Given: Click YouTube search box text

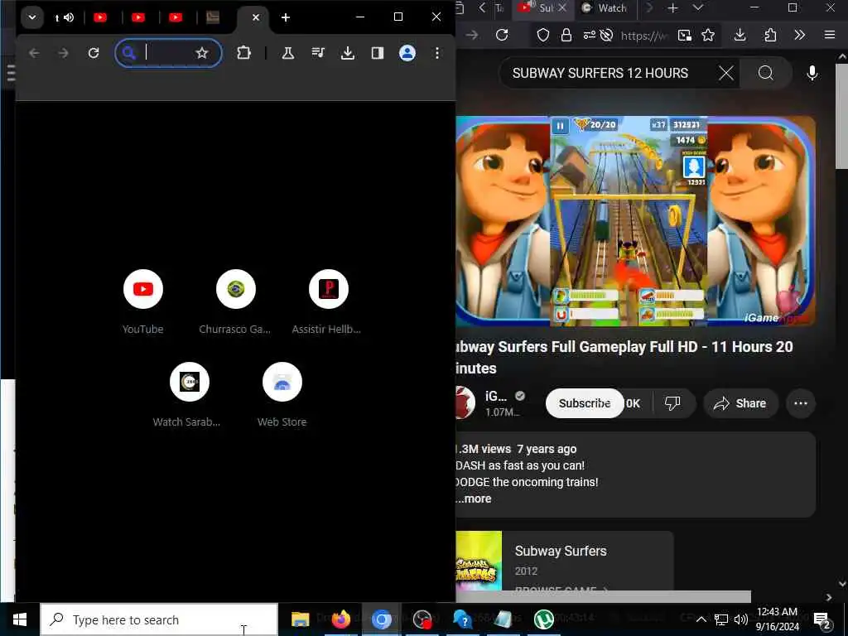Looking at the screenshot, I should point(600,73).
